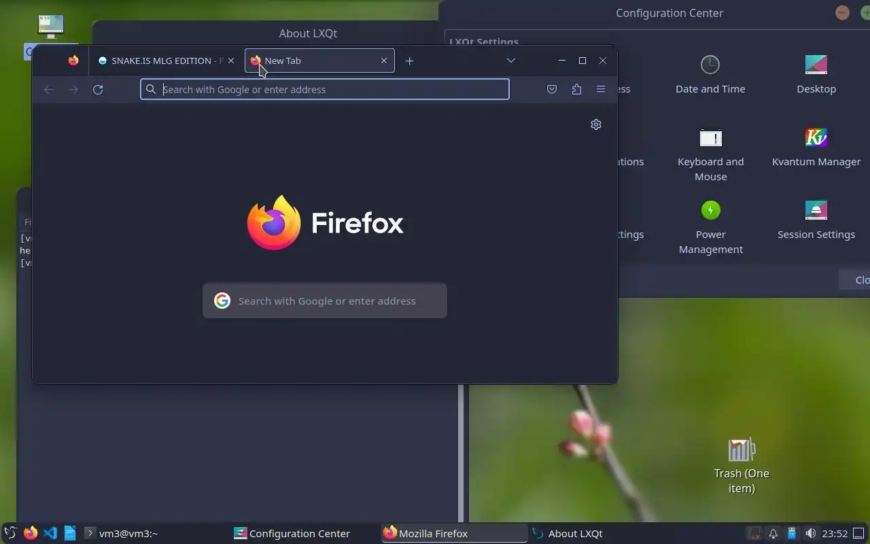Open the Pocket save icon in toolbar
Viewport: 870px width, 544px height.
[x=552, y=89]
